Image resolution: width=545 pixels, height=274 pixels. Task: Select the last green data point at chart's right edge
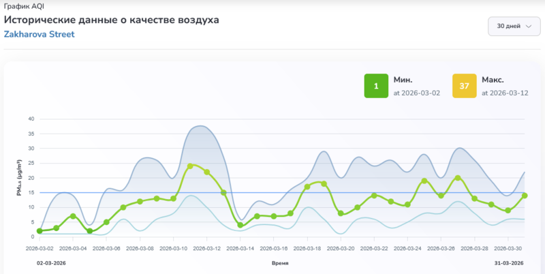[525, 196]
